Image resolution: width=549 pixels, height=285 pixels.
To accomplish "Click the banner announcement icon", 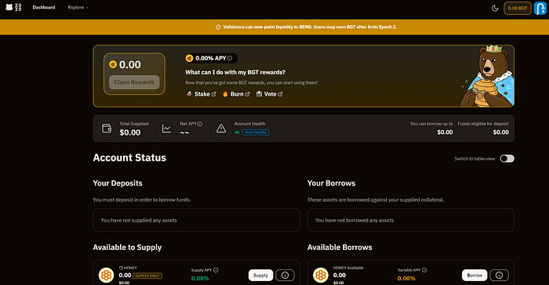I will (218, 27).
